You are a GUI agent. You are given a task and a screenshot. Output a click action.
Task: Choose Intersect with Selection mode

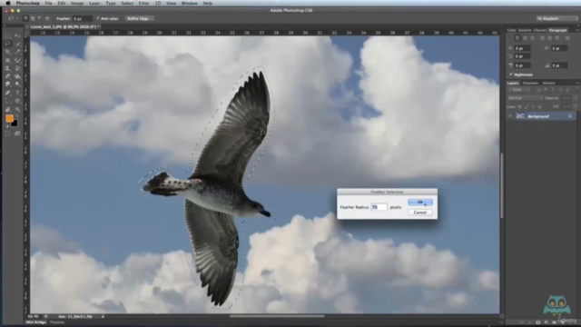coord(47,18)
